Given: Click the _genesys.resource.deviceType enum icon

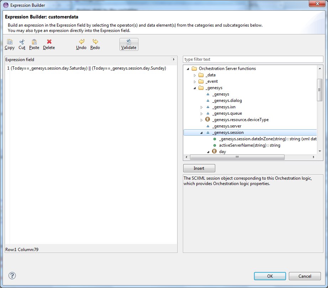Looking at the screenshot, I should tap(207, 119).
